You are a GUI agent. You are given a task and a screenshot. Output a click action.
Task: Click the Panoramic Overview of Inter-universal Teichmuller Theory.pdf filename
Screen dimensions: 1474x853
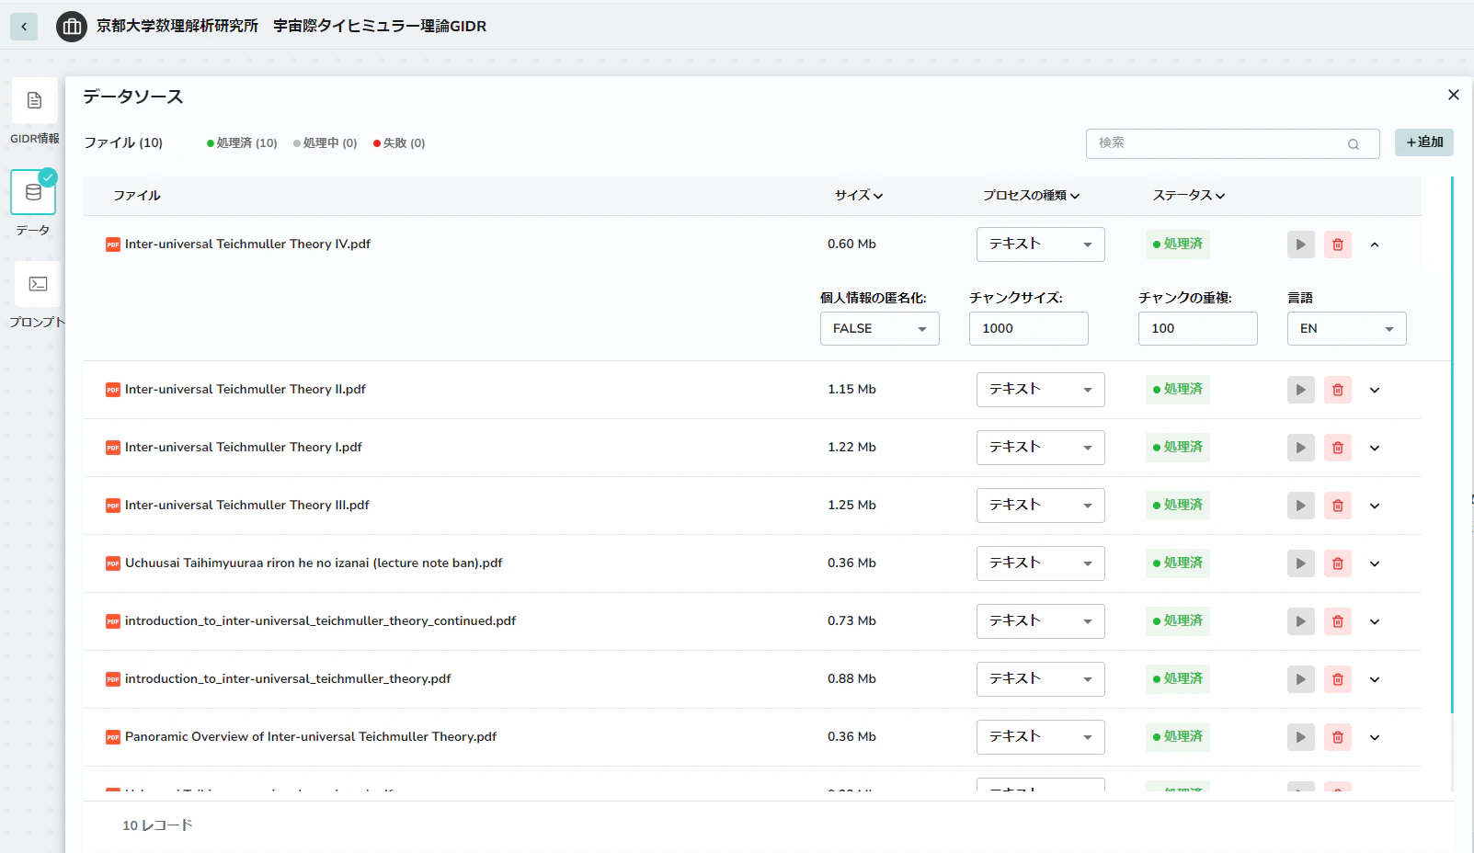pos(311,737)
